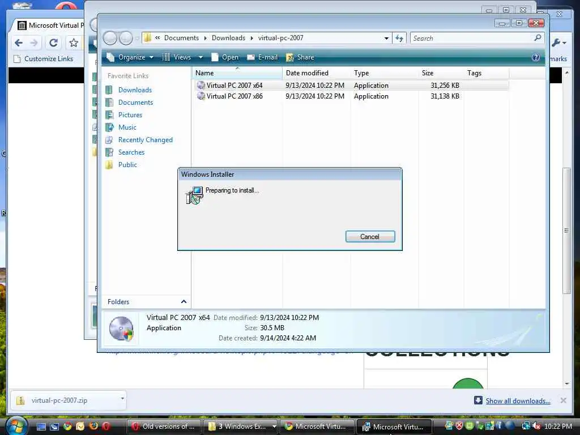Click the Chrome reload button
This screenshot has width=580, height=435.
pyautogui.click(x=53, y=43)
